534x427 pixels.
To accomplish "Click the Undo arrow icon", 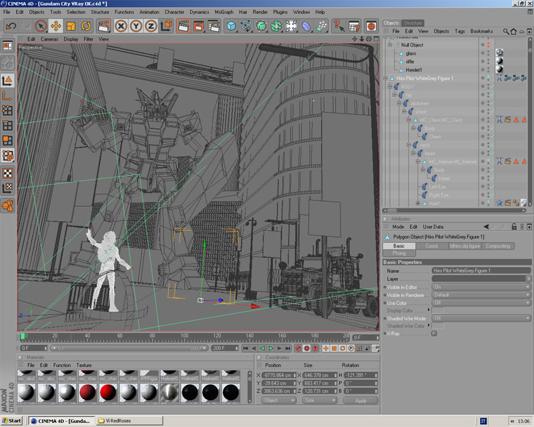I will coord(11,26).
